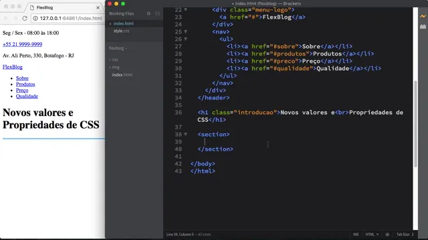The width and height of the screenshot is (428, 240).
Task: Collapse code fold arrow on line 22
Action: pos(186,10)
